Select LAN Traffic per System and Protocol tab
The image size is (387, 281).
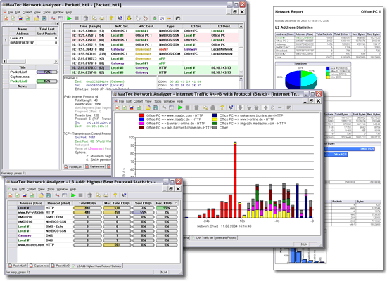point(214,238)
